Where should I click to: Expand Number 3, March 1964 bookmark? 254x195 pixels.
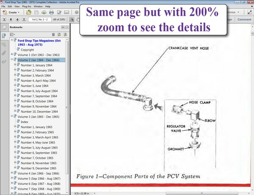(x=15, y=75)
